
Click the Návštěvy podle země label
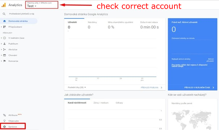click(x=182, y=103)
